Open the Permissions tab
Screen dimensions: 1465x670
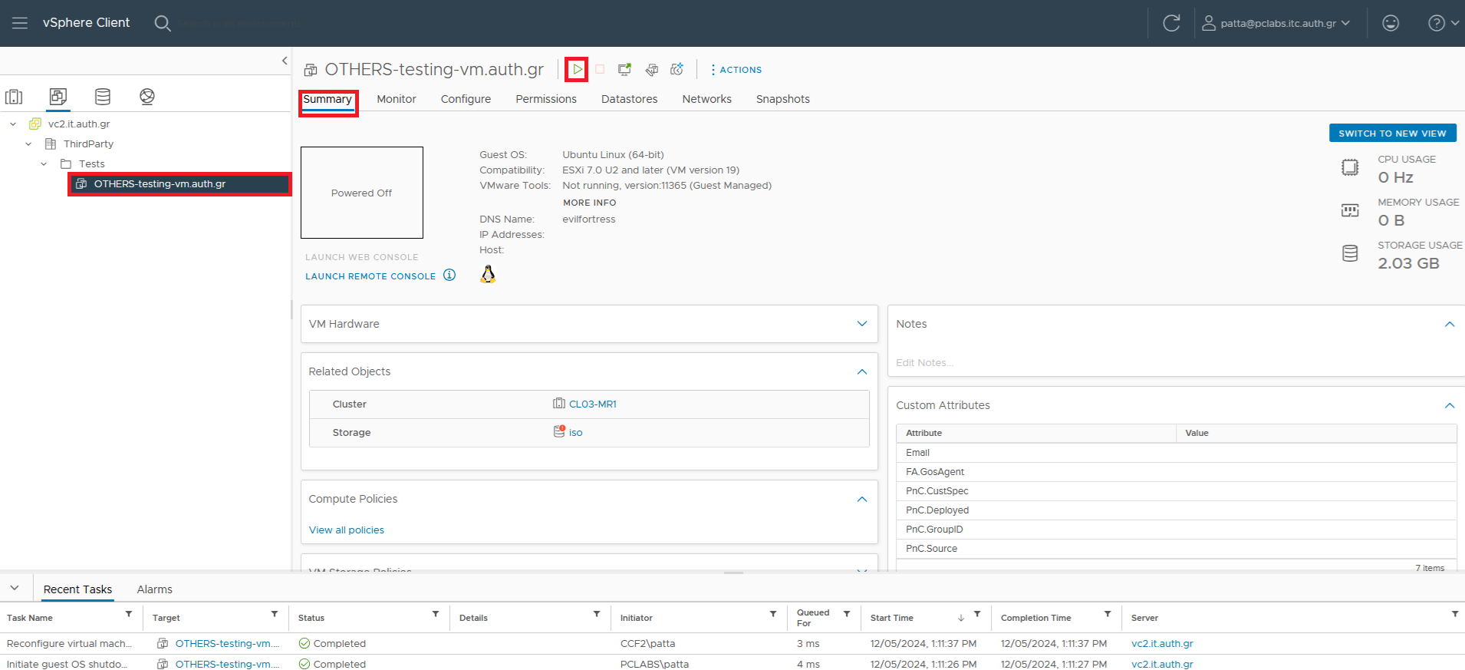coord(546,99)
